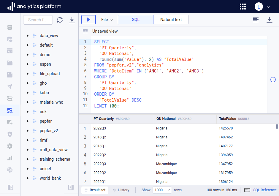279x196 pixels.
Task: Expand the data_view schema
Action: tap(28, 36)
